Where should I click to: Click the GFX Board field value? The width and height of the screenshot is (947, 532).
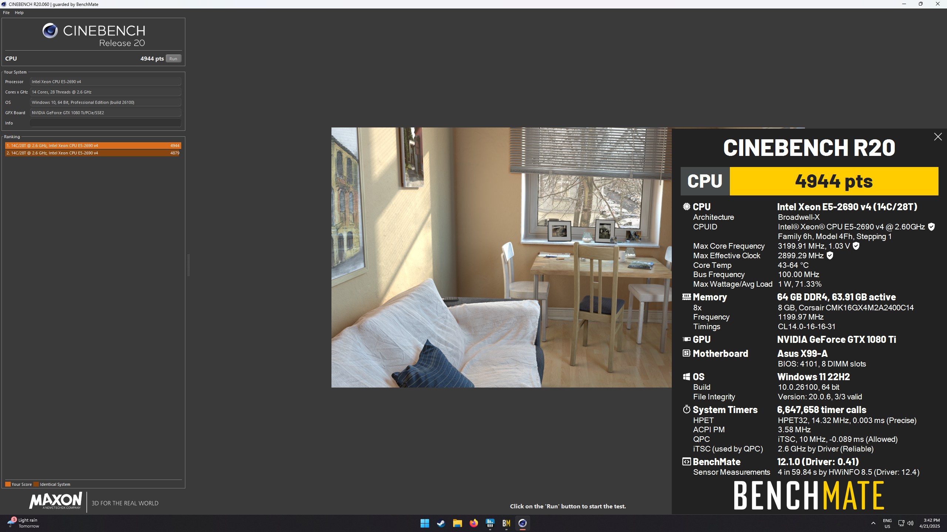point(105,113)
